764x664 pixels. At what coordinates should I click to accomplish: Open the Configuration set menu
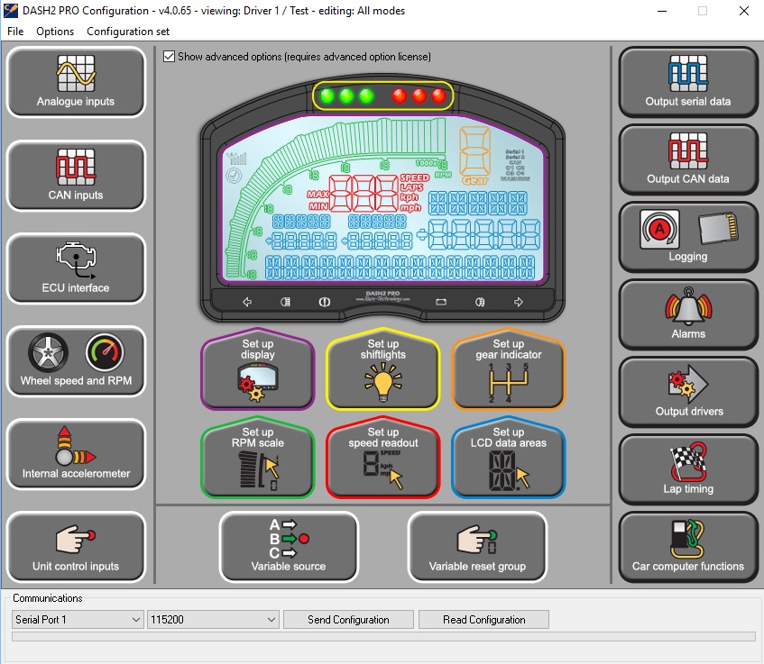click(x=128, y=31)
